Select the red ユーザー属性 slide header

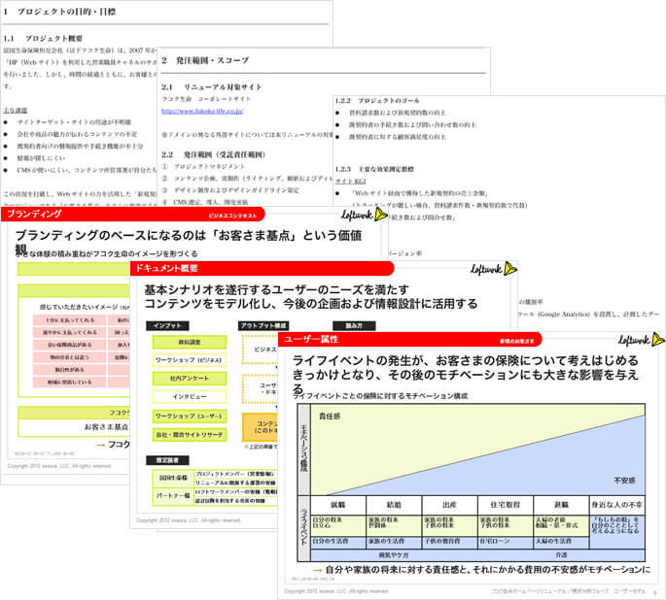(x=410, y=339)
